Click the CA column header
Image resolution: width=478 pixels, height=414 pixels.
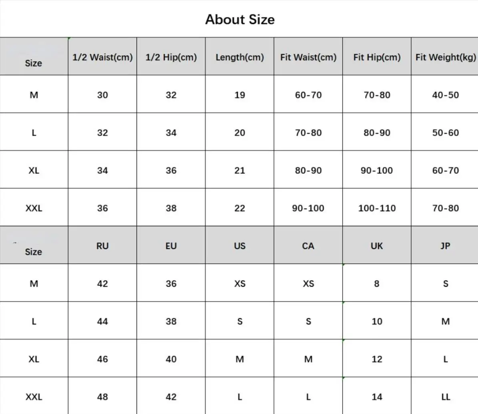(x=308, y=246)
